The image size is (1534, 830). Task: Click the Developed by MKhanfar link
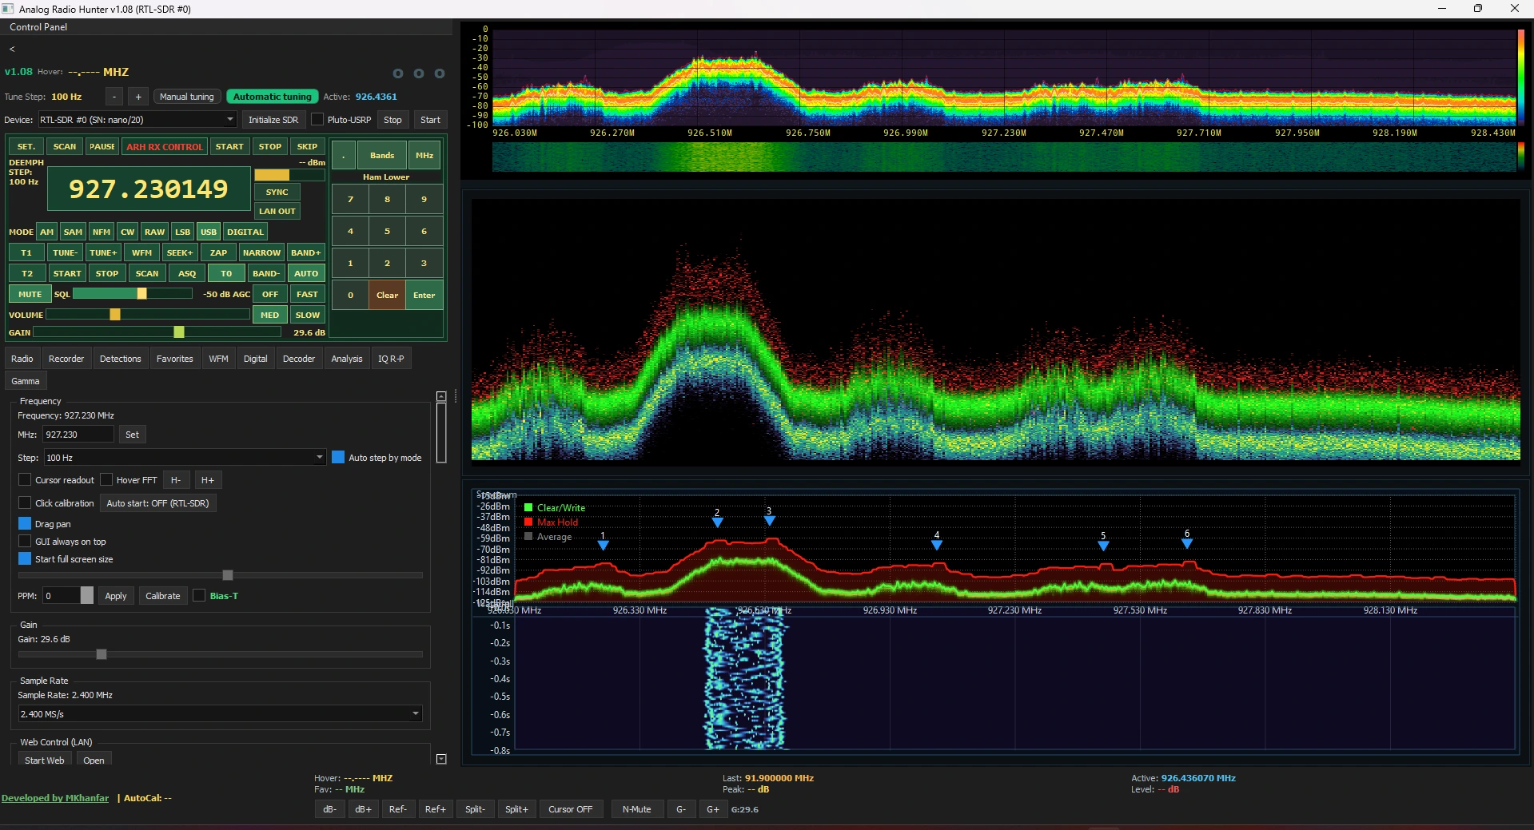click(55, 798)
